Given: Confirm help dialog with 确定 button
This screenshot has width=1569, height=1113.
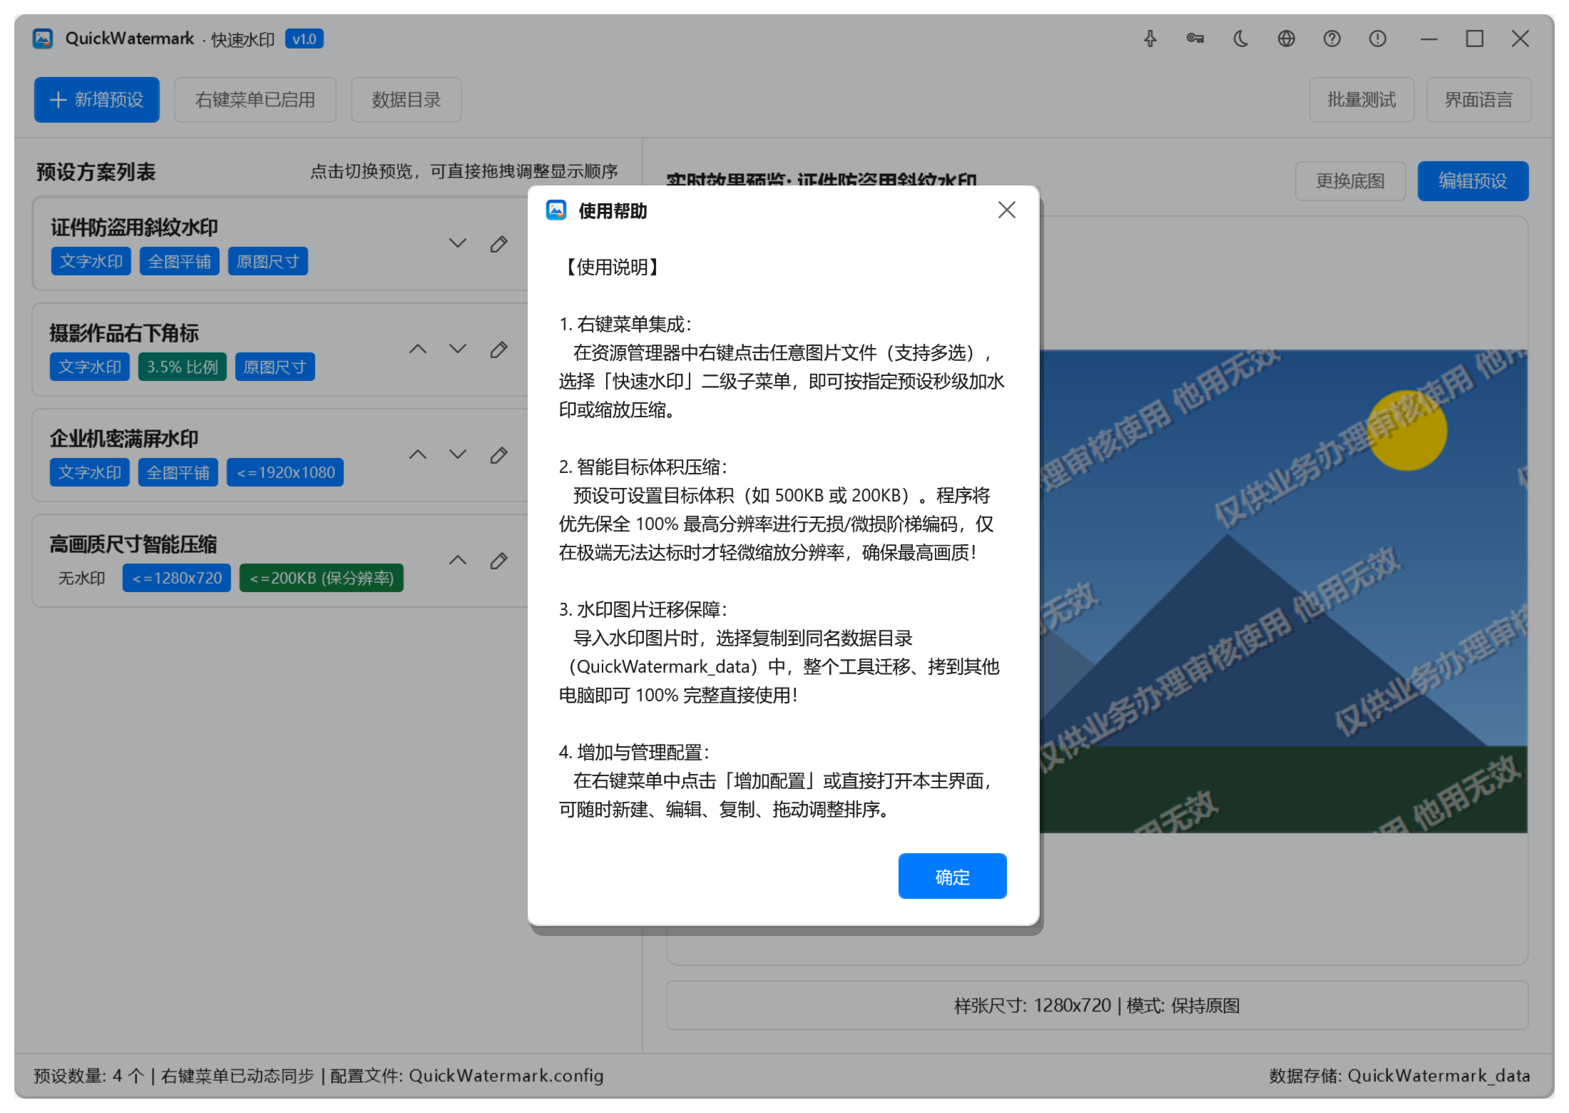Looking at the screenshot, I should point(952,876).
